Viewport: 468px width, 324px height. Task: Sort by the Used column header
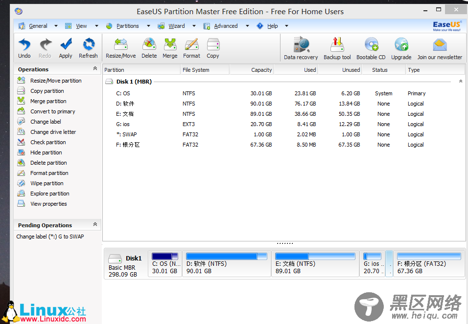[x=296, y=70]
